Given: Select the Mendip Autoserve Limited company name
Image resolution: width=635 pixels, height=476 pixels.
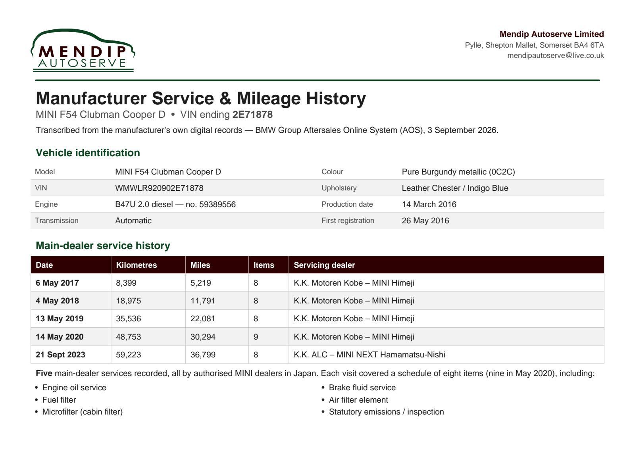Looking at the screenshot, I should [x=552, y=34].
